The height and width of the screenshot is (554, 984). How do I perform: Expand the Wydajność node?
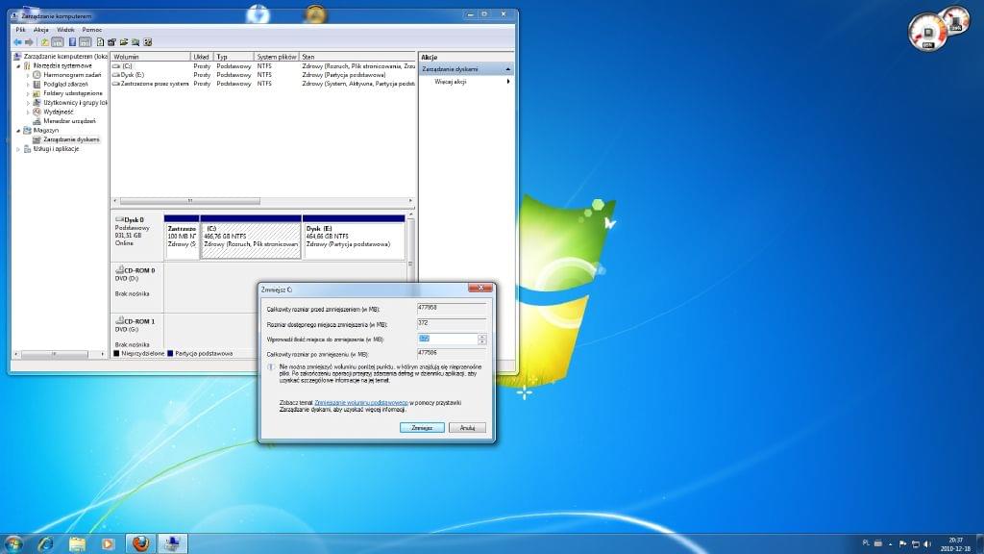click(x=28, y=112)
